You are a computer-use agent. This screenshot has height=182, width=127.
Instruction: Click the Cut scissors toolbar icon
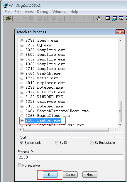coord(18,18)
